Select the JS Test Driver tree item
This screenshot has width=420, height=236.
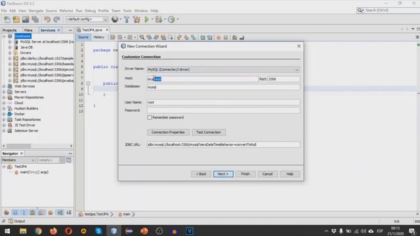coord(25,125)
